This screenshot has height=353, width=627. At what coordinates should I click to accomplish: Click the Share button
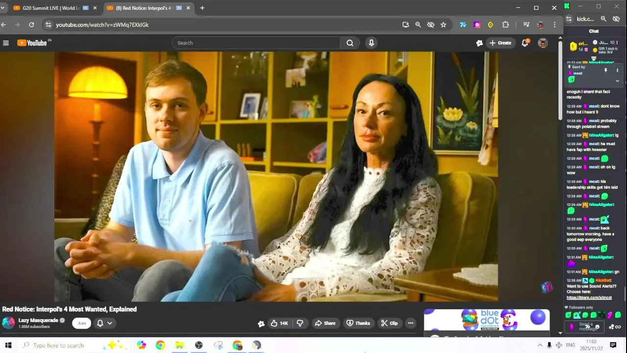point(325,323)
